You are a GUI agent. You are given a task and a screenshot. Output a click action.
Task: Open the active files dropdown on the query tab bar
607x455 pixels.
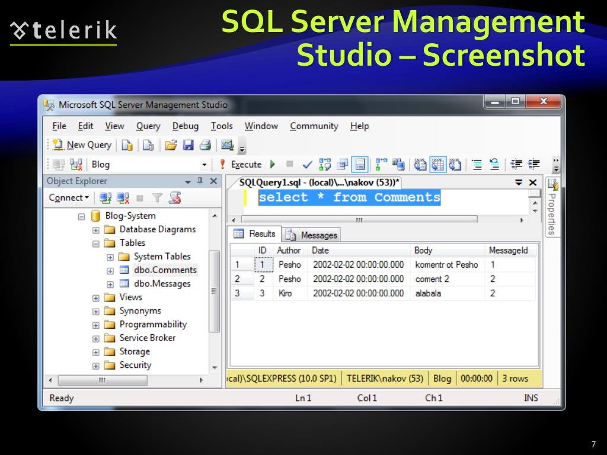[519, 182]
